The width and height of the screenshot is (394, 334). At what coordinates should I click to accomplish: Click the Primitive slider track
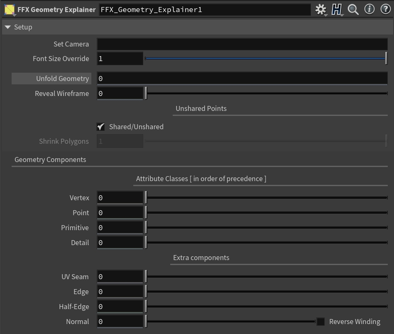click(266, 228)
